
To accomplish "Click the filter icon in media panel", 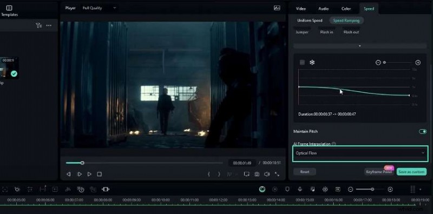I will (x=38, y=25).
